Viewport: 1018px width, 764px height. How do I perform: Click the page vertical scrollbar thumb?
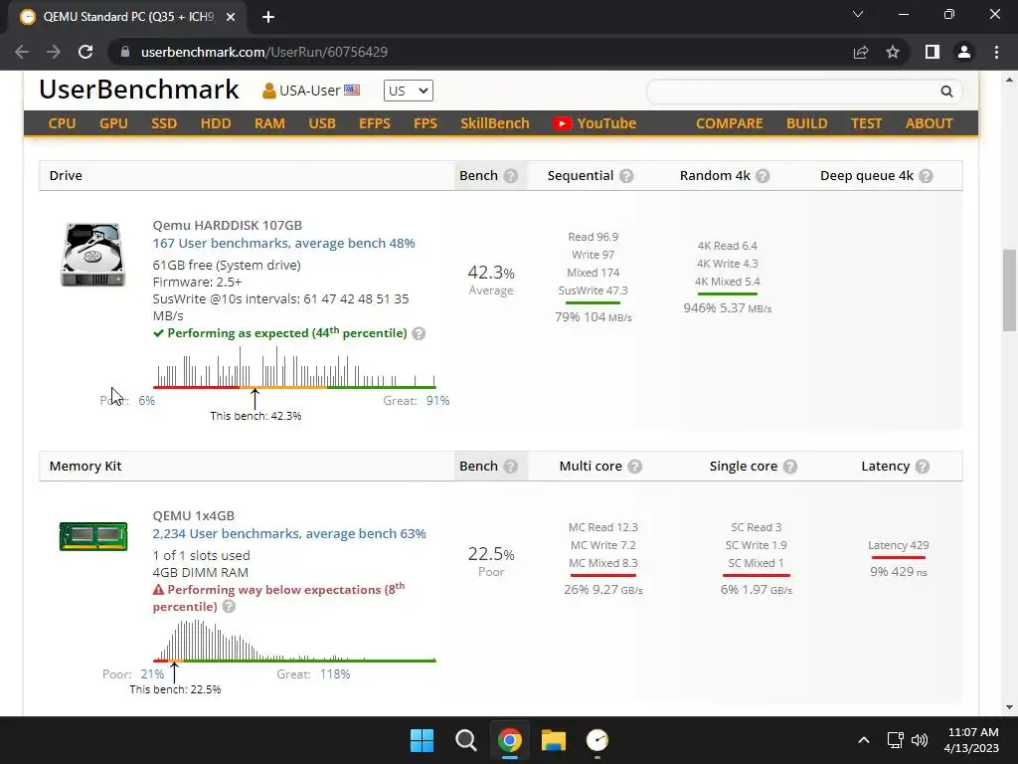tap(1009, 289)
